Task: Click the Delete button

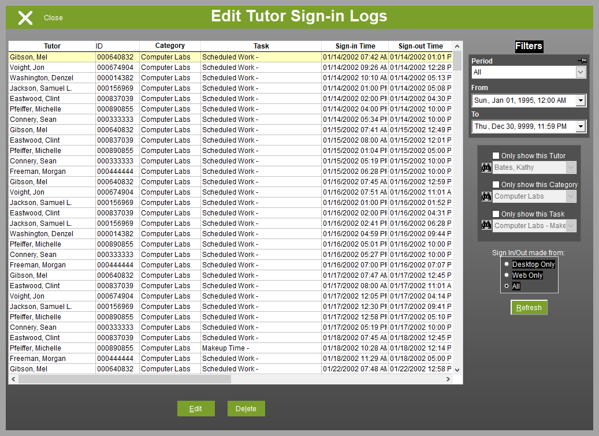Action: 246,408
